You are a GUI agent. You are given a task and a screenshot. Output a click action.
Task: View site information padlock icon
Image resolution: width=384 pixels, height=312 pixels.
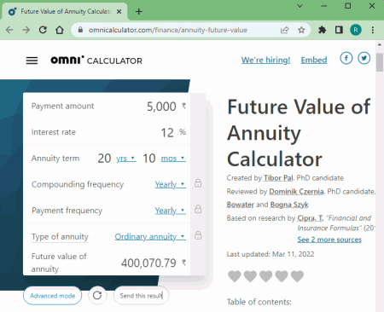80,30
